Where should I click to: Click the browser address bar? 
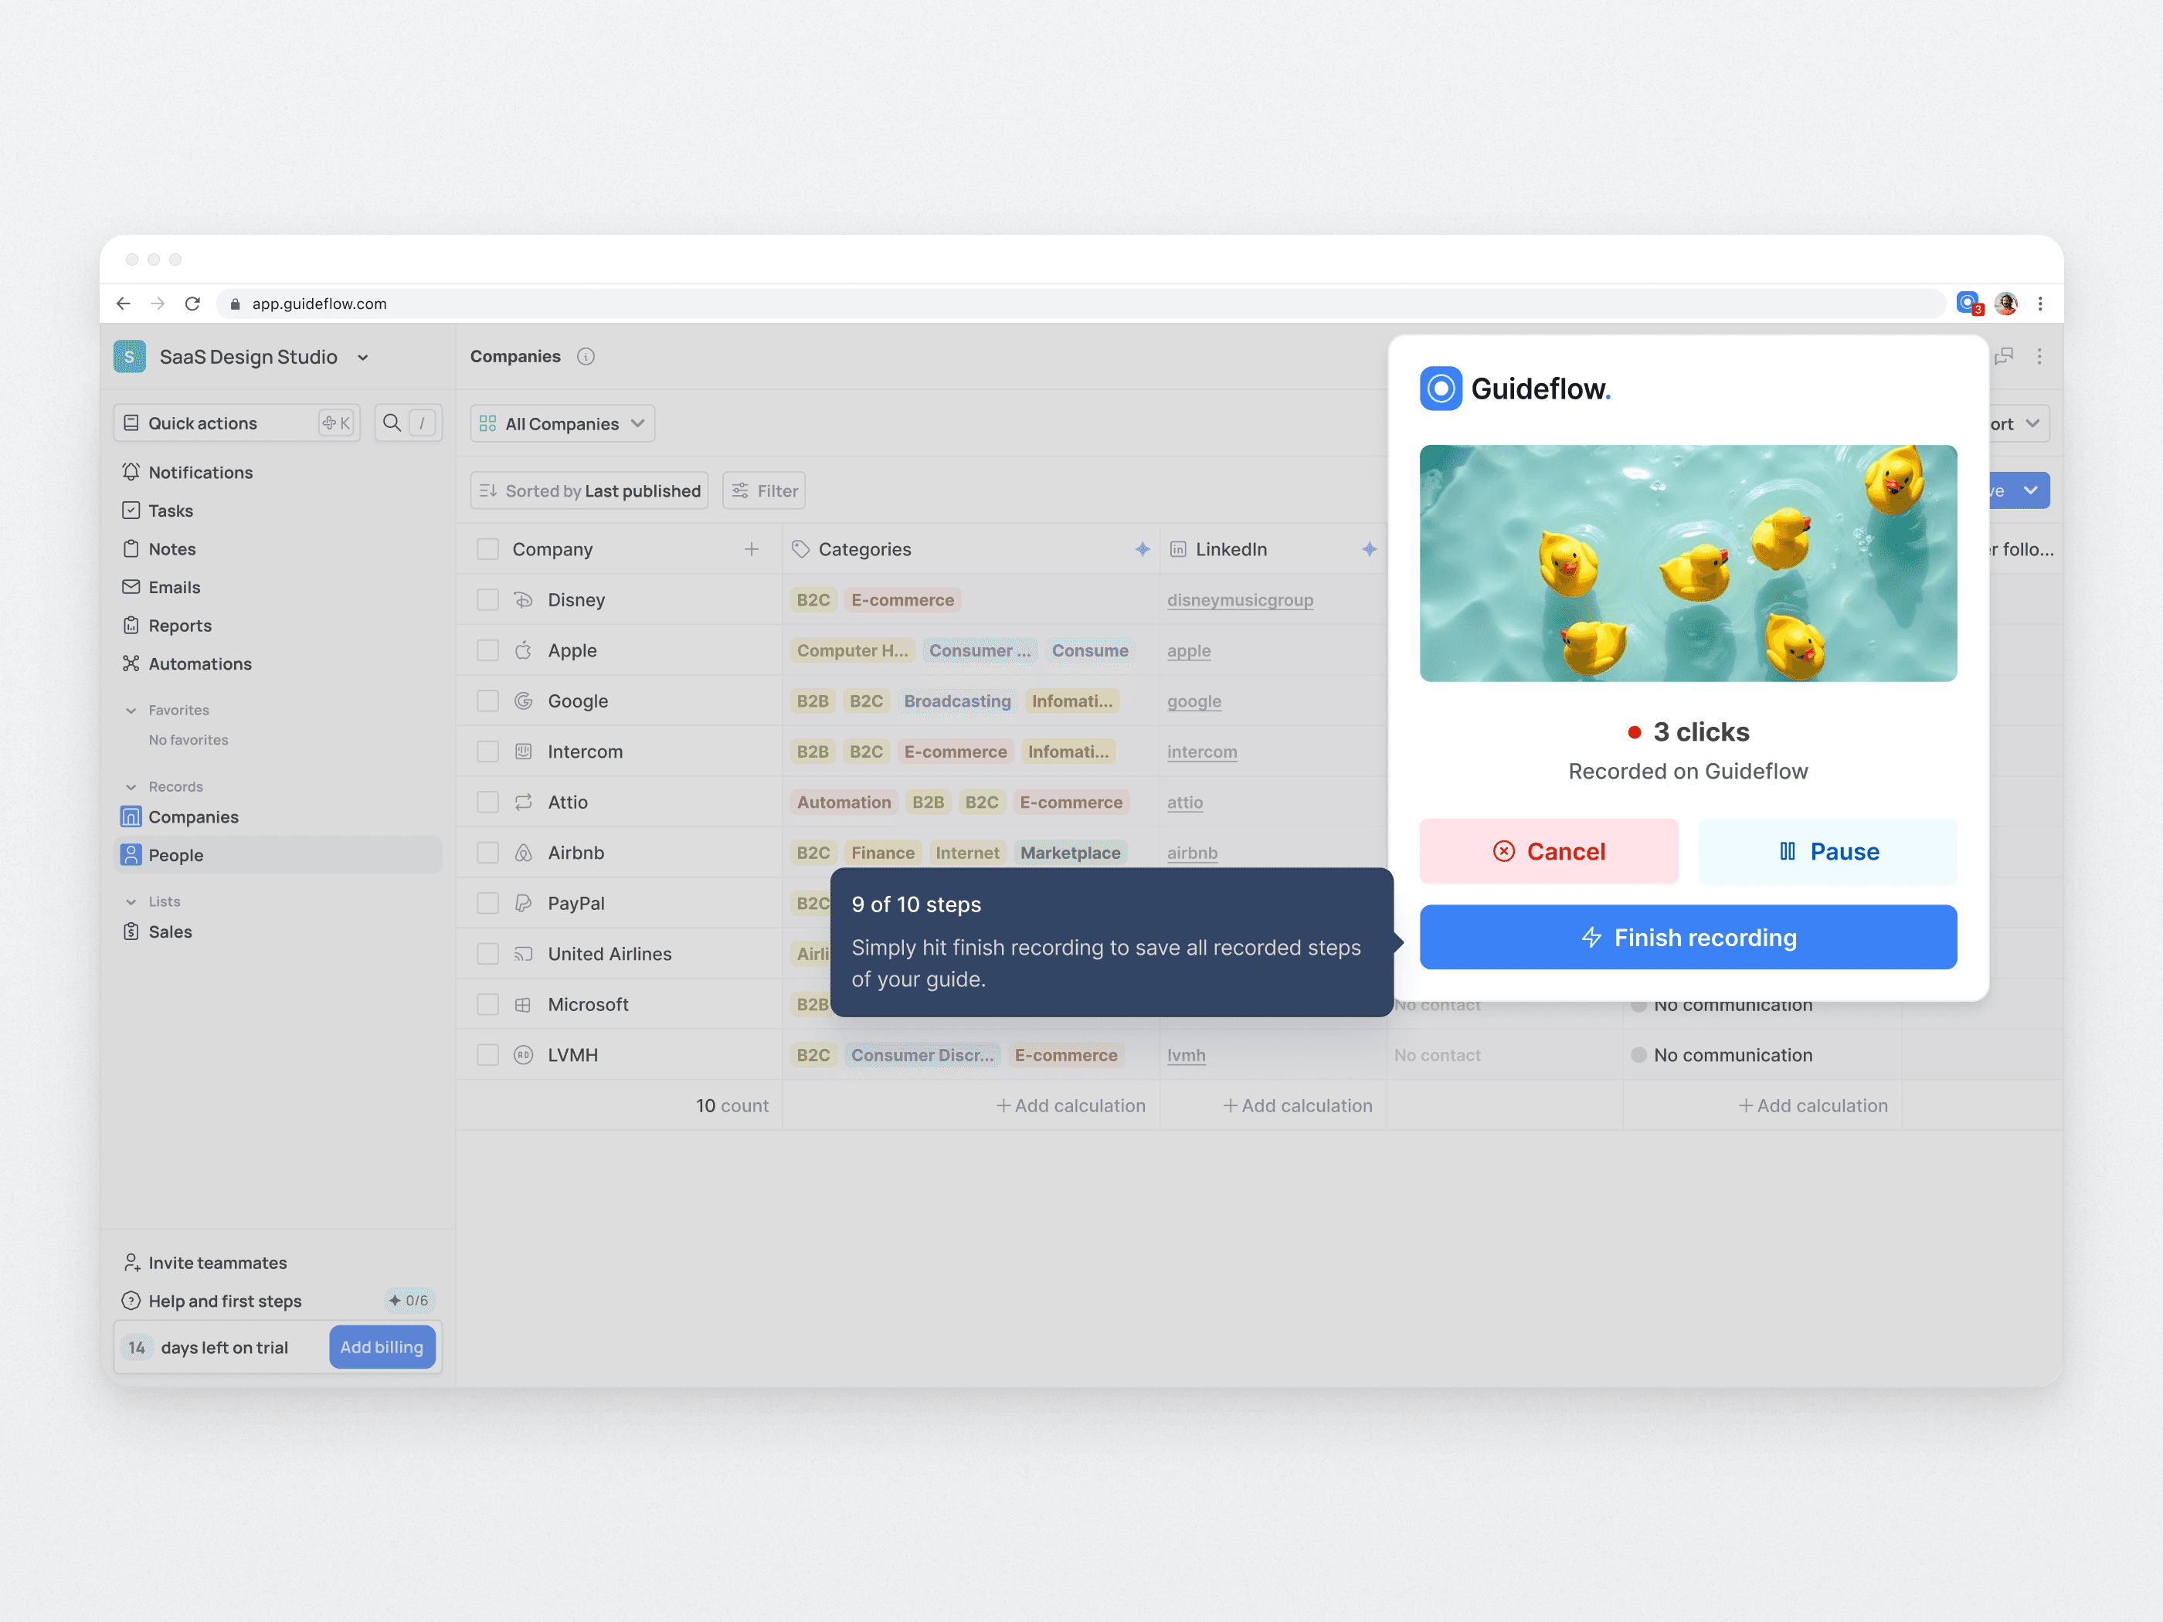click(1081, 304)
